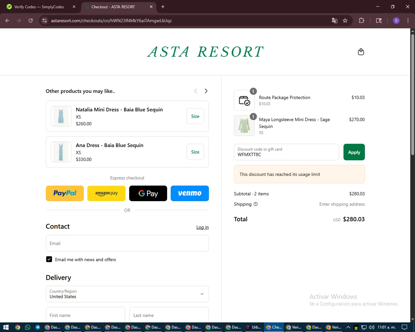The image size is (415, 332).
Task: Focus the Last name field
Action: [x=169, y=315]
